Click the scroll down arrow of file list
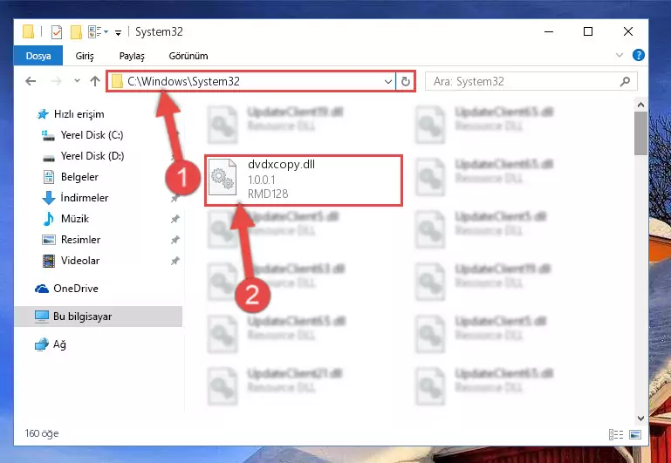This screenshot has width=671, height=463. 640,419
